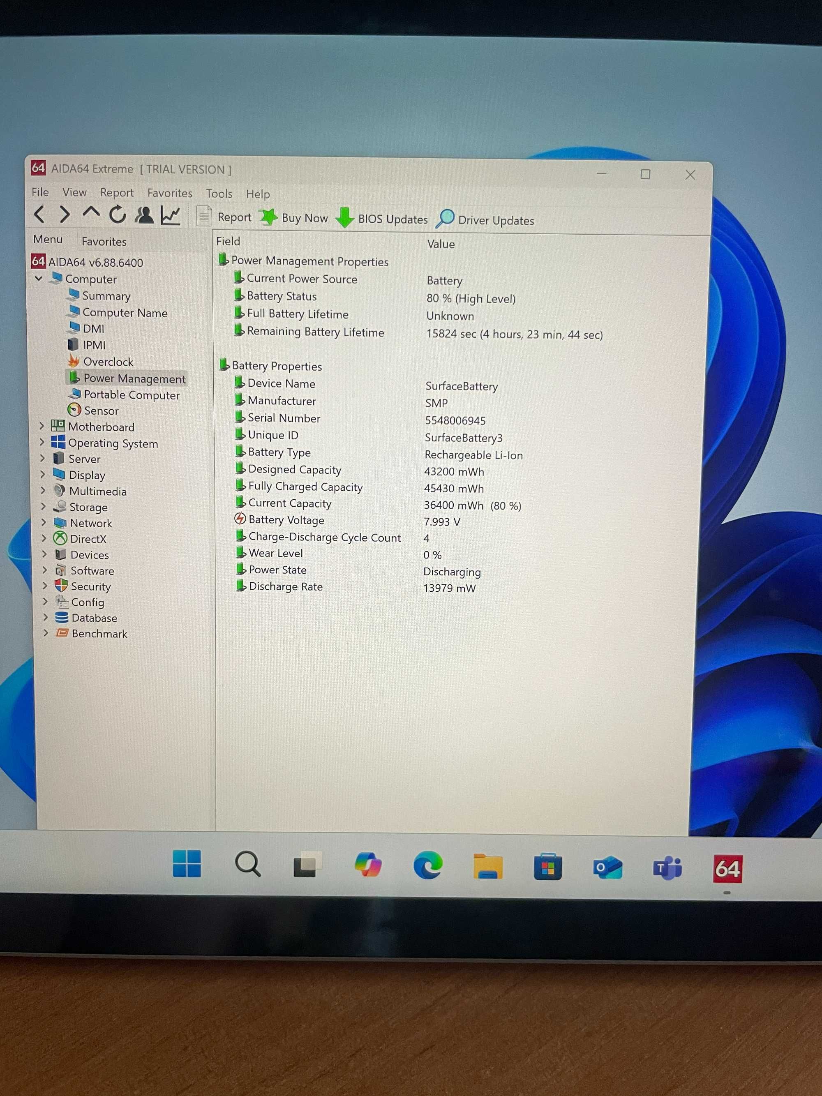Screen dimensions: 822x1096
Task: Click the Refresh toolbar icon
Action: [118, 215]
